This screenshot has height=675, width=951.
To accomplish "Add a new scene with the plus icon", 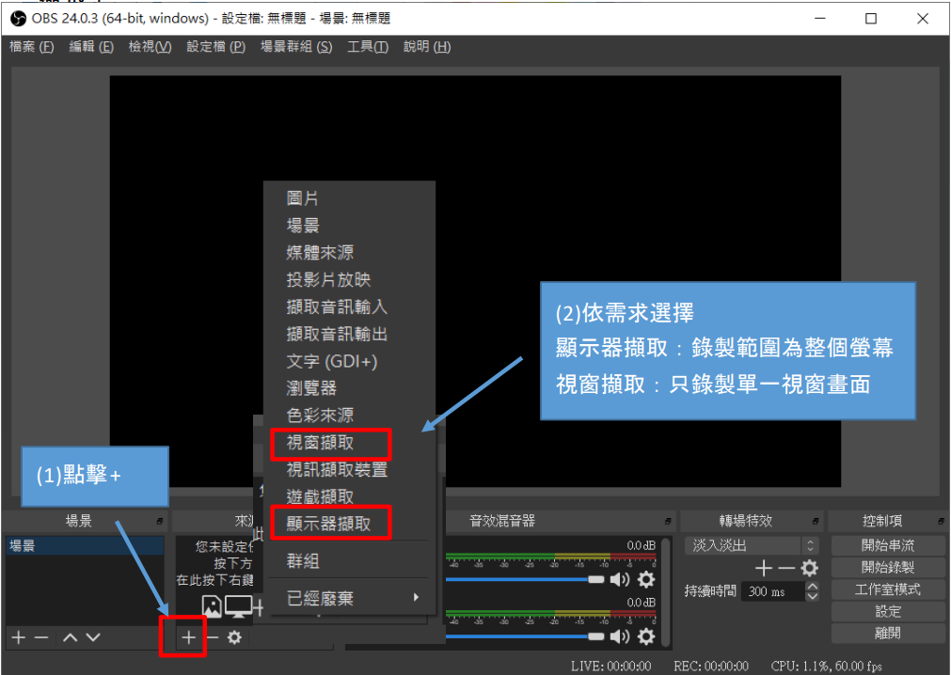I will point(19,637).
